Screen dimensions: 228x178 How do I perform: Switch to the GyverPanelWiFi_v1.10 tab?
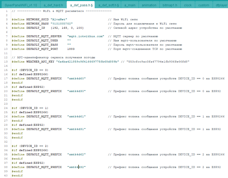[x=21, y=5]
